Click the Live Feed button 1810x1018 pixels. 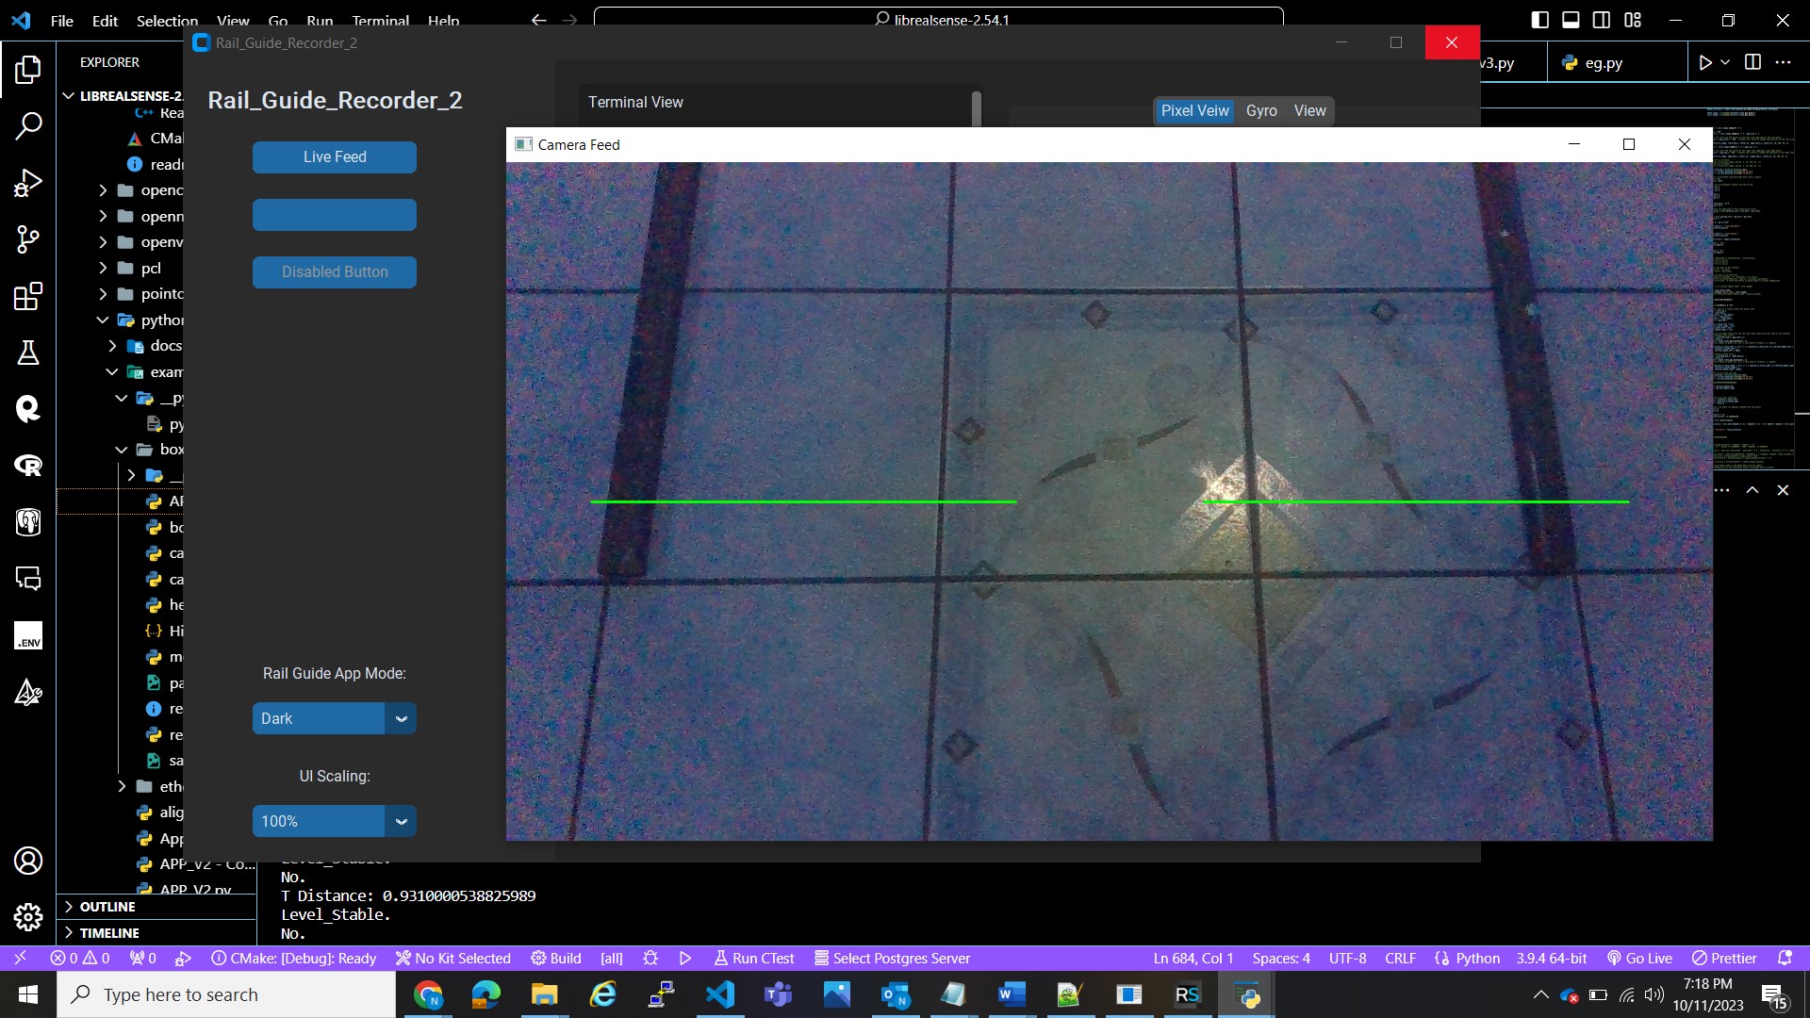[x=335, y=156]
